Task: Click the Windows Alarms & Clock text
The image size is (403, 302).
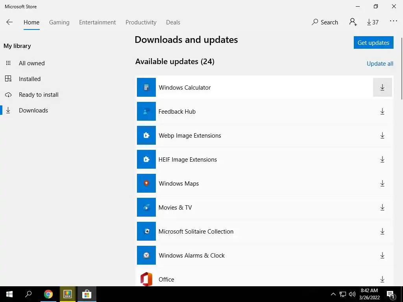Action: click(192, 256)
